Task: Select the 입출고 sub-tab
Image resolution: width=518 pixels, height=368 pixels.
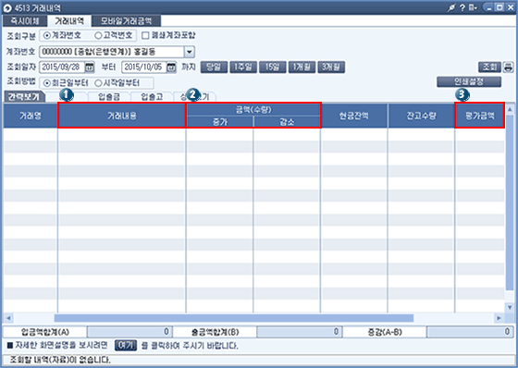Action: pos(152,97)
